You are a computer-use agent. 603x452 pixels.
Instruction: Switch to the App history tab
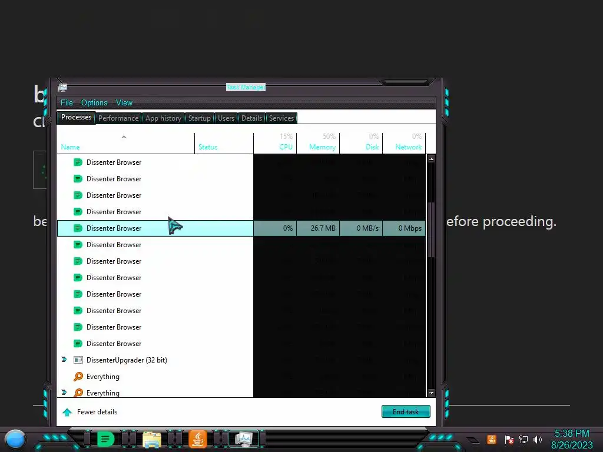click(163, 118)
